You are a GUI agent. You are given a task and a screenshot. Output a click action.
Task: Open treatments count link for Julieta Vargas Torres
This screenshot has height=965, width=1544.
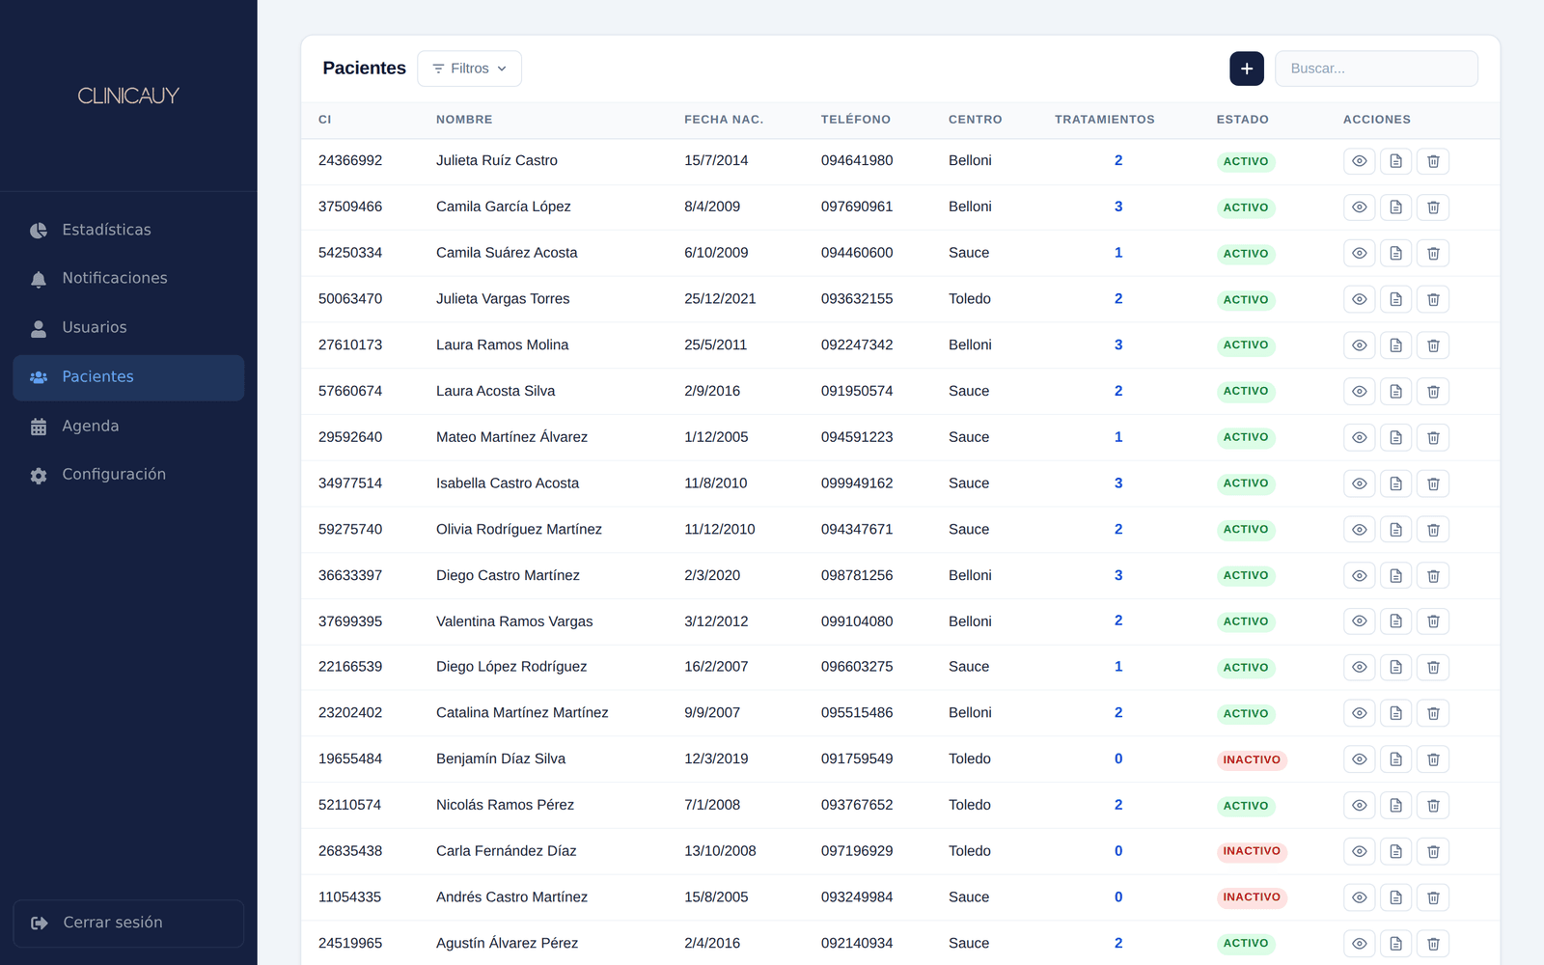[1118, 299]
